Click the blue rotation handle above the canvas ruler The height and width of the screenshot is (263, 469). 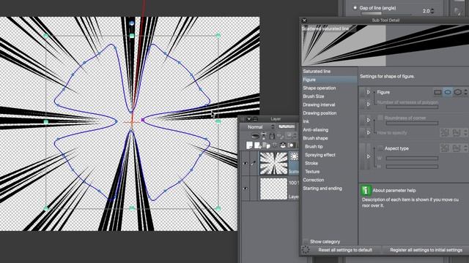pos(132,23)
